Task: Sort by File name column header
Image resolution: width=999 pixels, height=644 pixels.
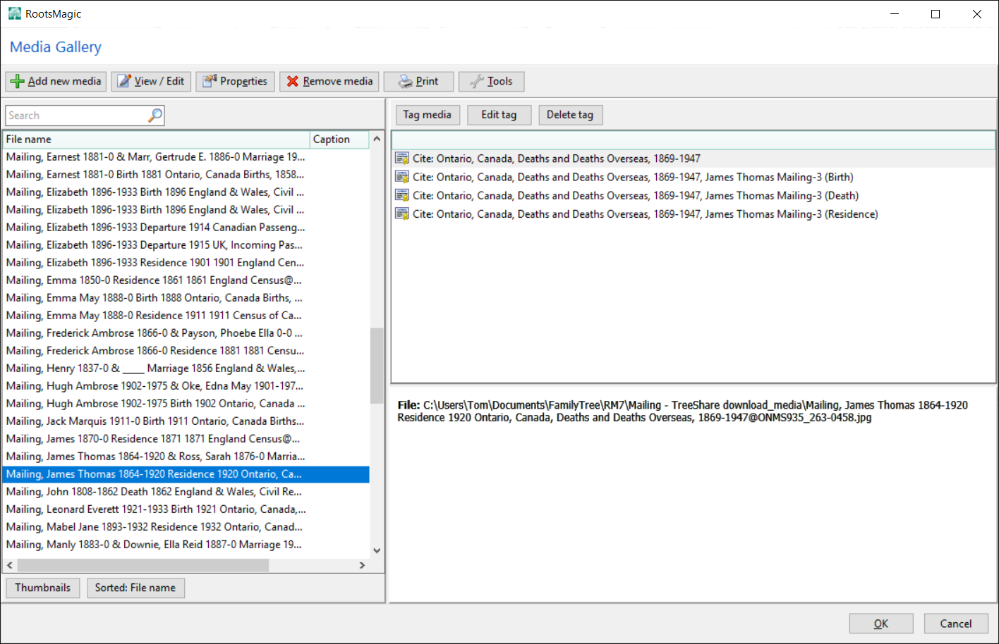Action: 156,140
